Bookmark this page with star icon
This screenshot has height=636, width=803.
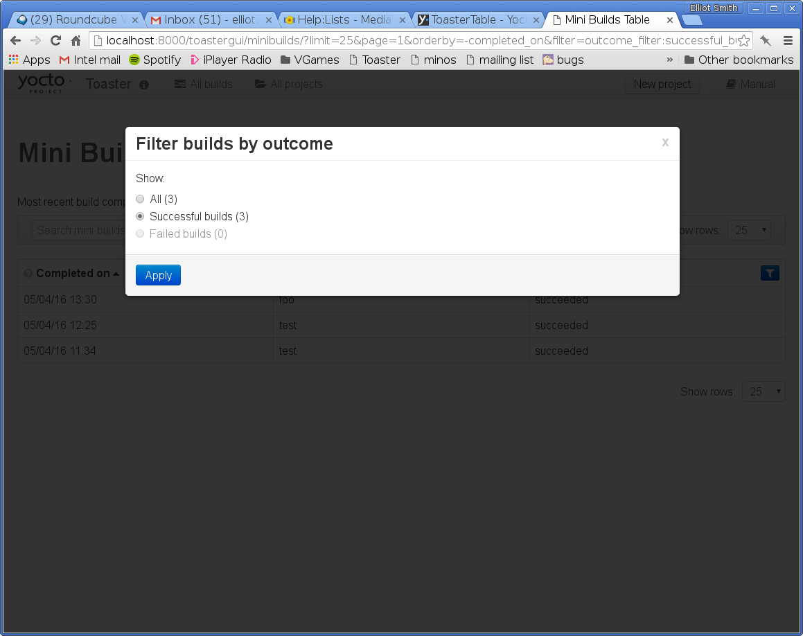pos(743,40)
